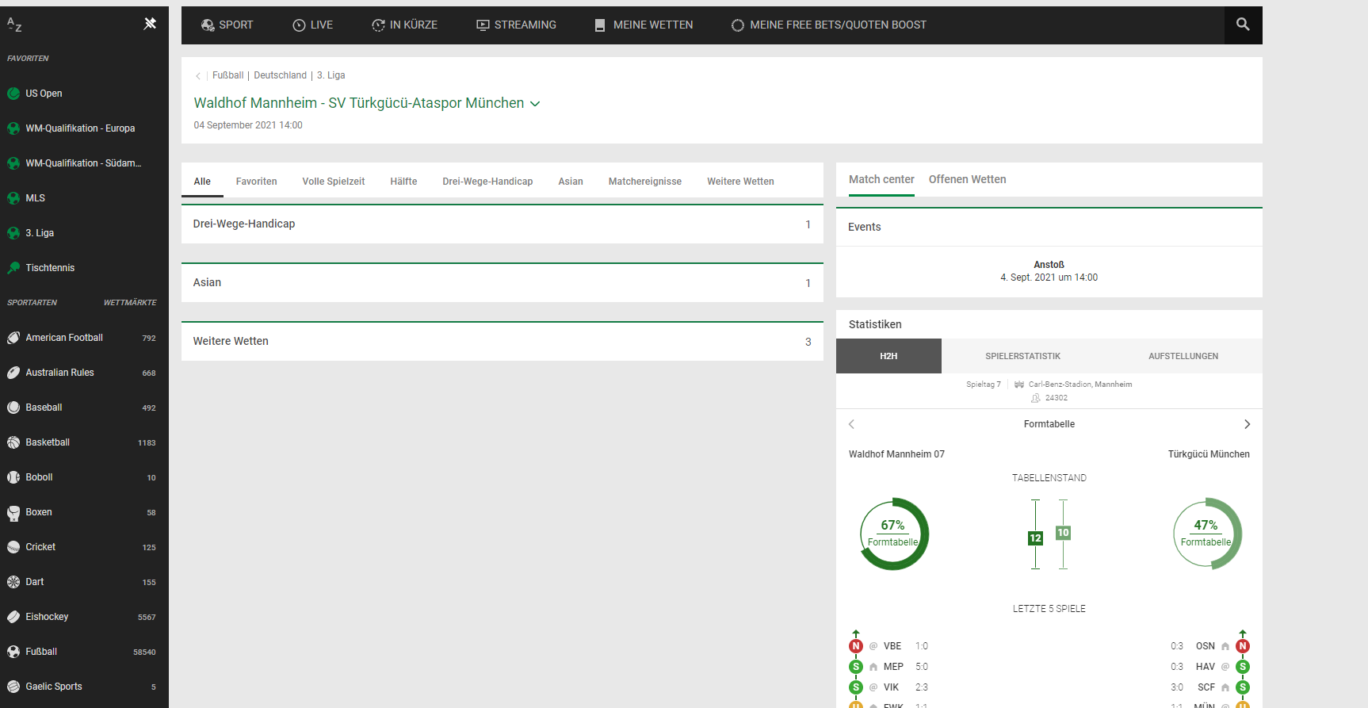Open the Fußball sport in sidebar

(x=41, y=652)
